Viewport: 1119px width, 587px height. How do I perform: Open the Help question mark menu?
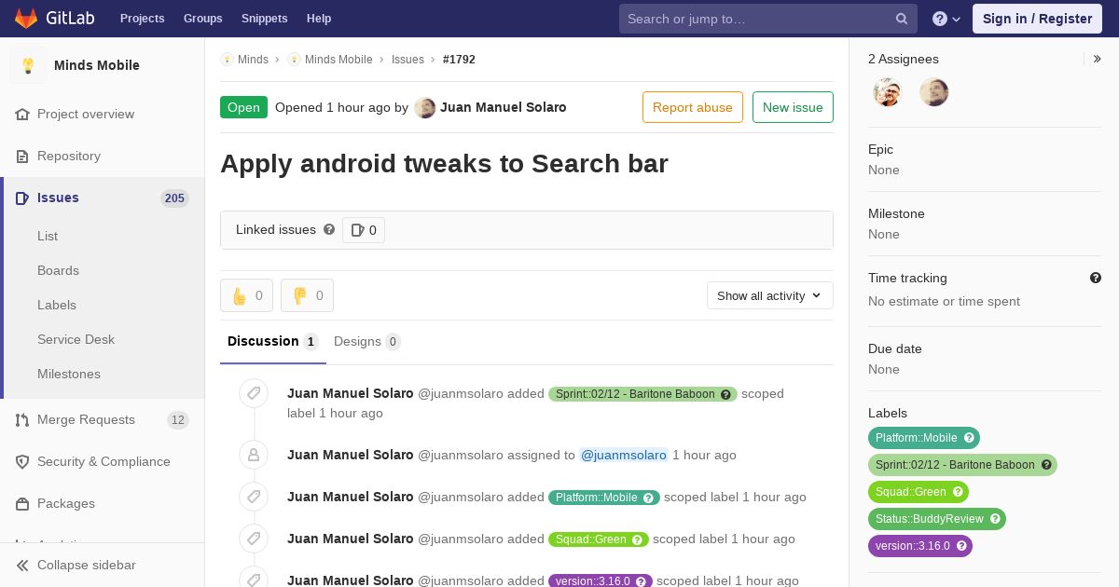point(946,19)
